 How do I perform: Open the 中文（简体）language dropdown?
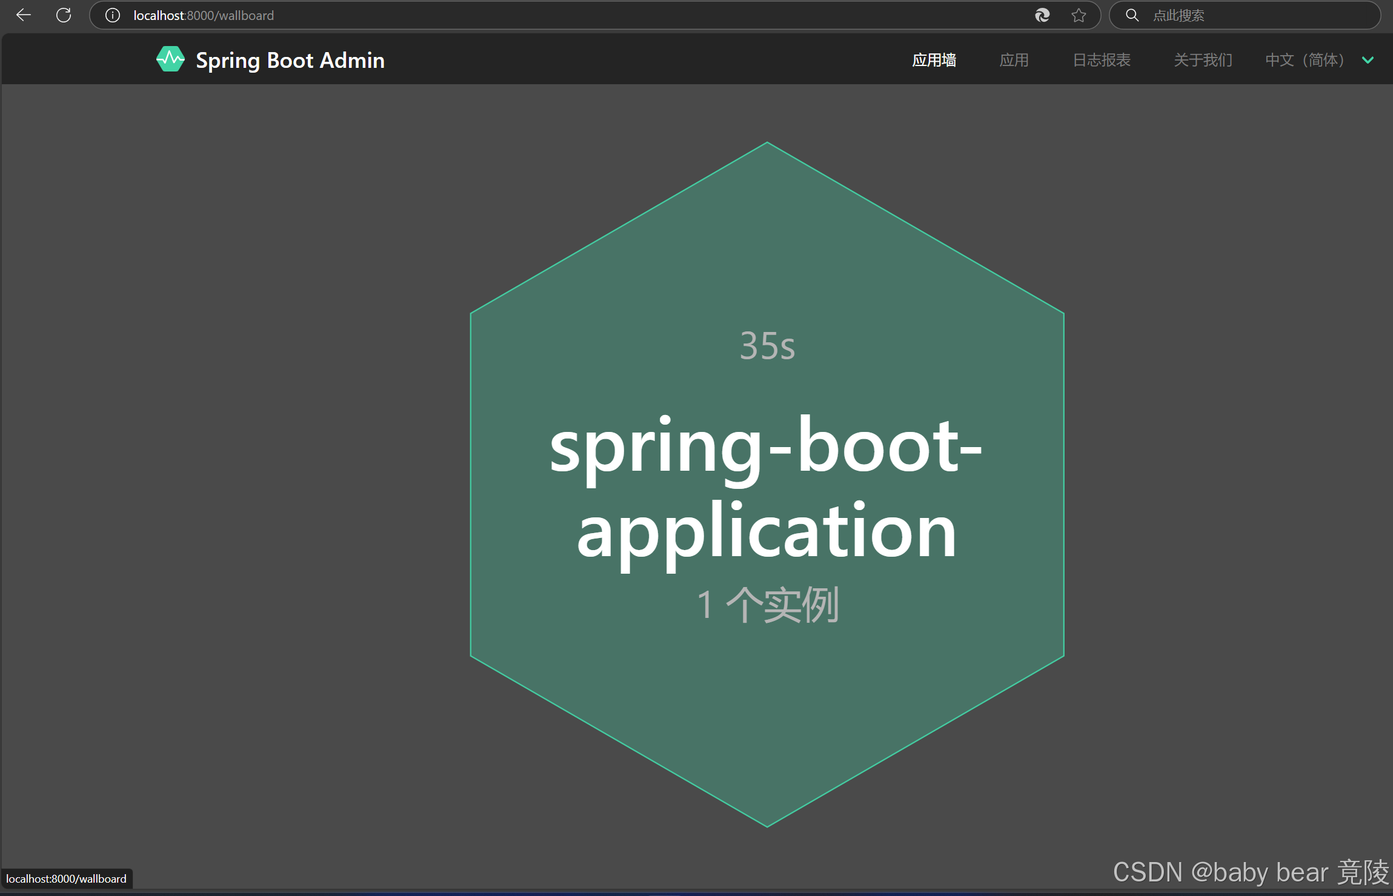[x=1304, y=60]
